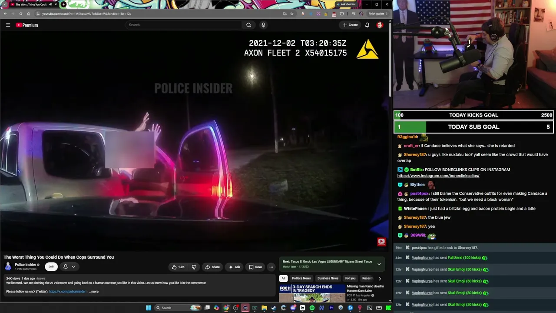
Task: Open Premiere Pro from the taskbar
Action: (x=331, y=308)
